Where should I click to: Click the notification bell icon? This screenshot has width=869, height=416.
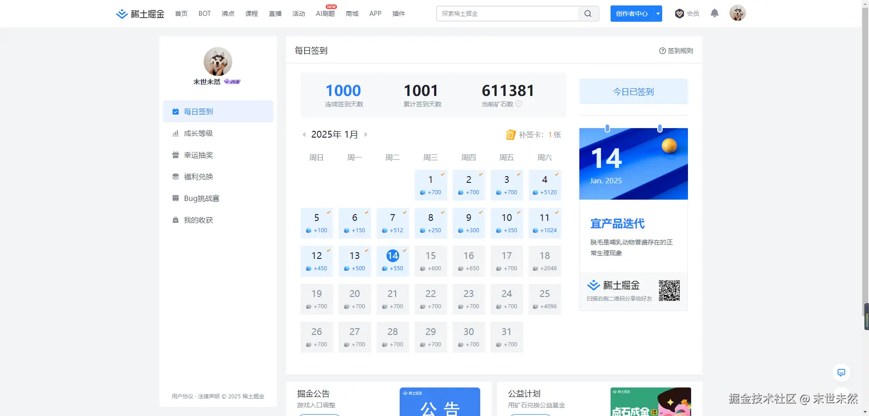pos(714,13)
